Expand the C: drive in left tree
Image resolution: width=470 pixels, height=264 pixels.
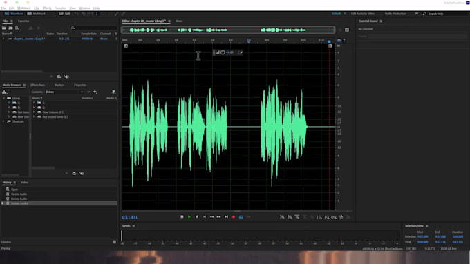(x=9, y=103)
